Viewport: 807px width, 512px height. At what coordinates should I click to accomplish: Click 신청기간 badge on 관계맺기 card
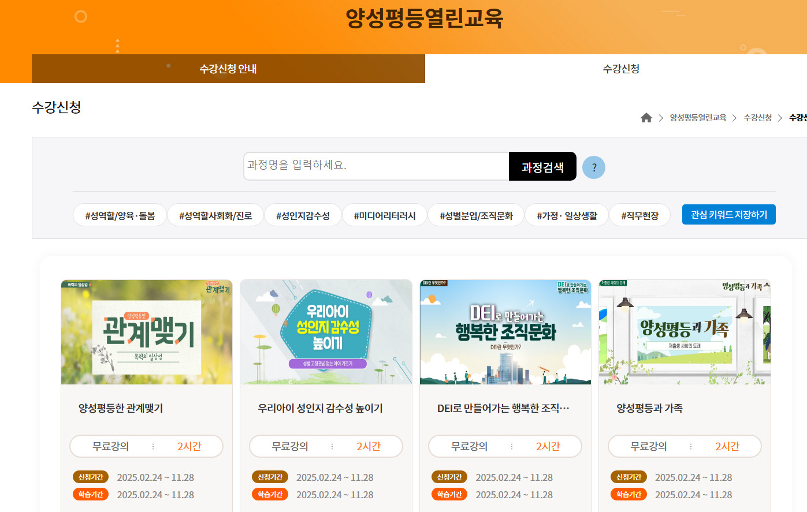[x=91, y=477]
